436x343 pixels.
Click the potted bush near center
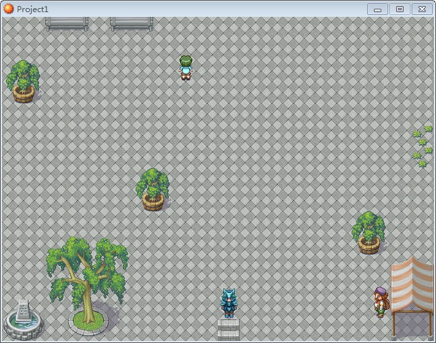(153, 190)
